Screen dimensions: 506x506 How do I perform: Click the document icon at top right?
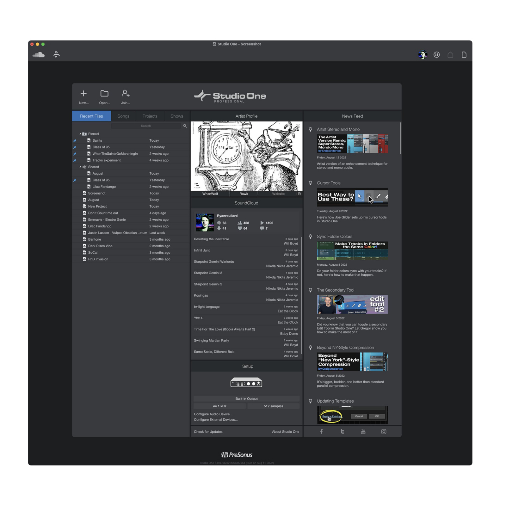tap(464, 55)
